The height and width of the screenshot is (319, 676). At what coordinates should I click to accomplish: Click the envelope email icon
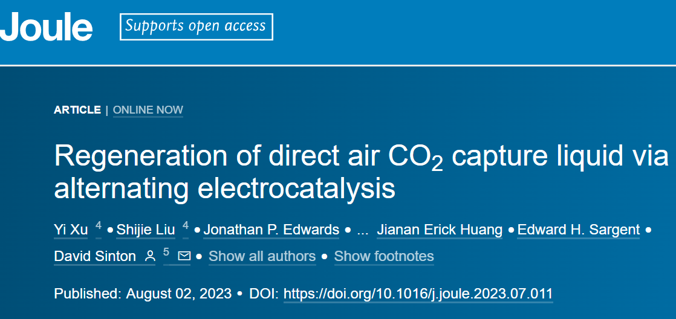tap(184, 257)
